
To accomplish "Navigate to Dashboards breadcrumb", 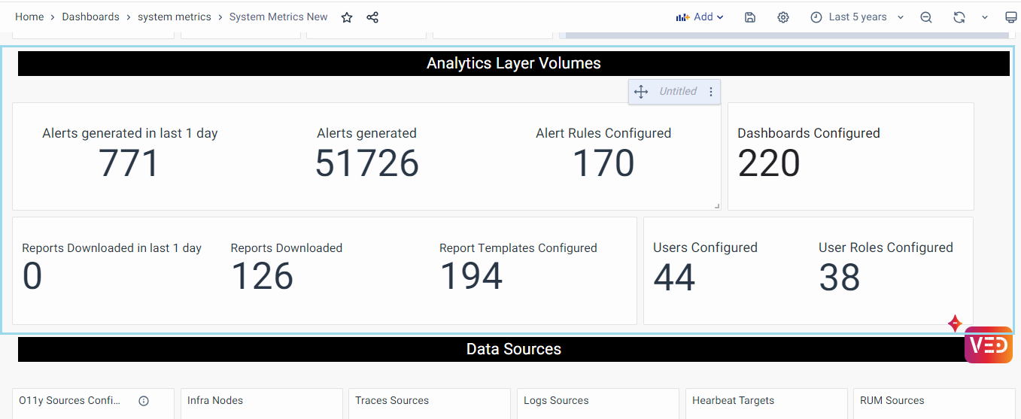I will (90, 17).
